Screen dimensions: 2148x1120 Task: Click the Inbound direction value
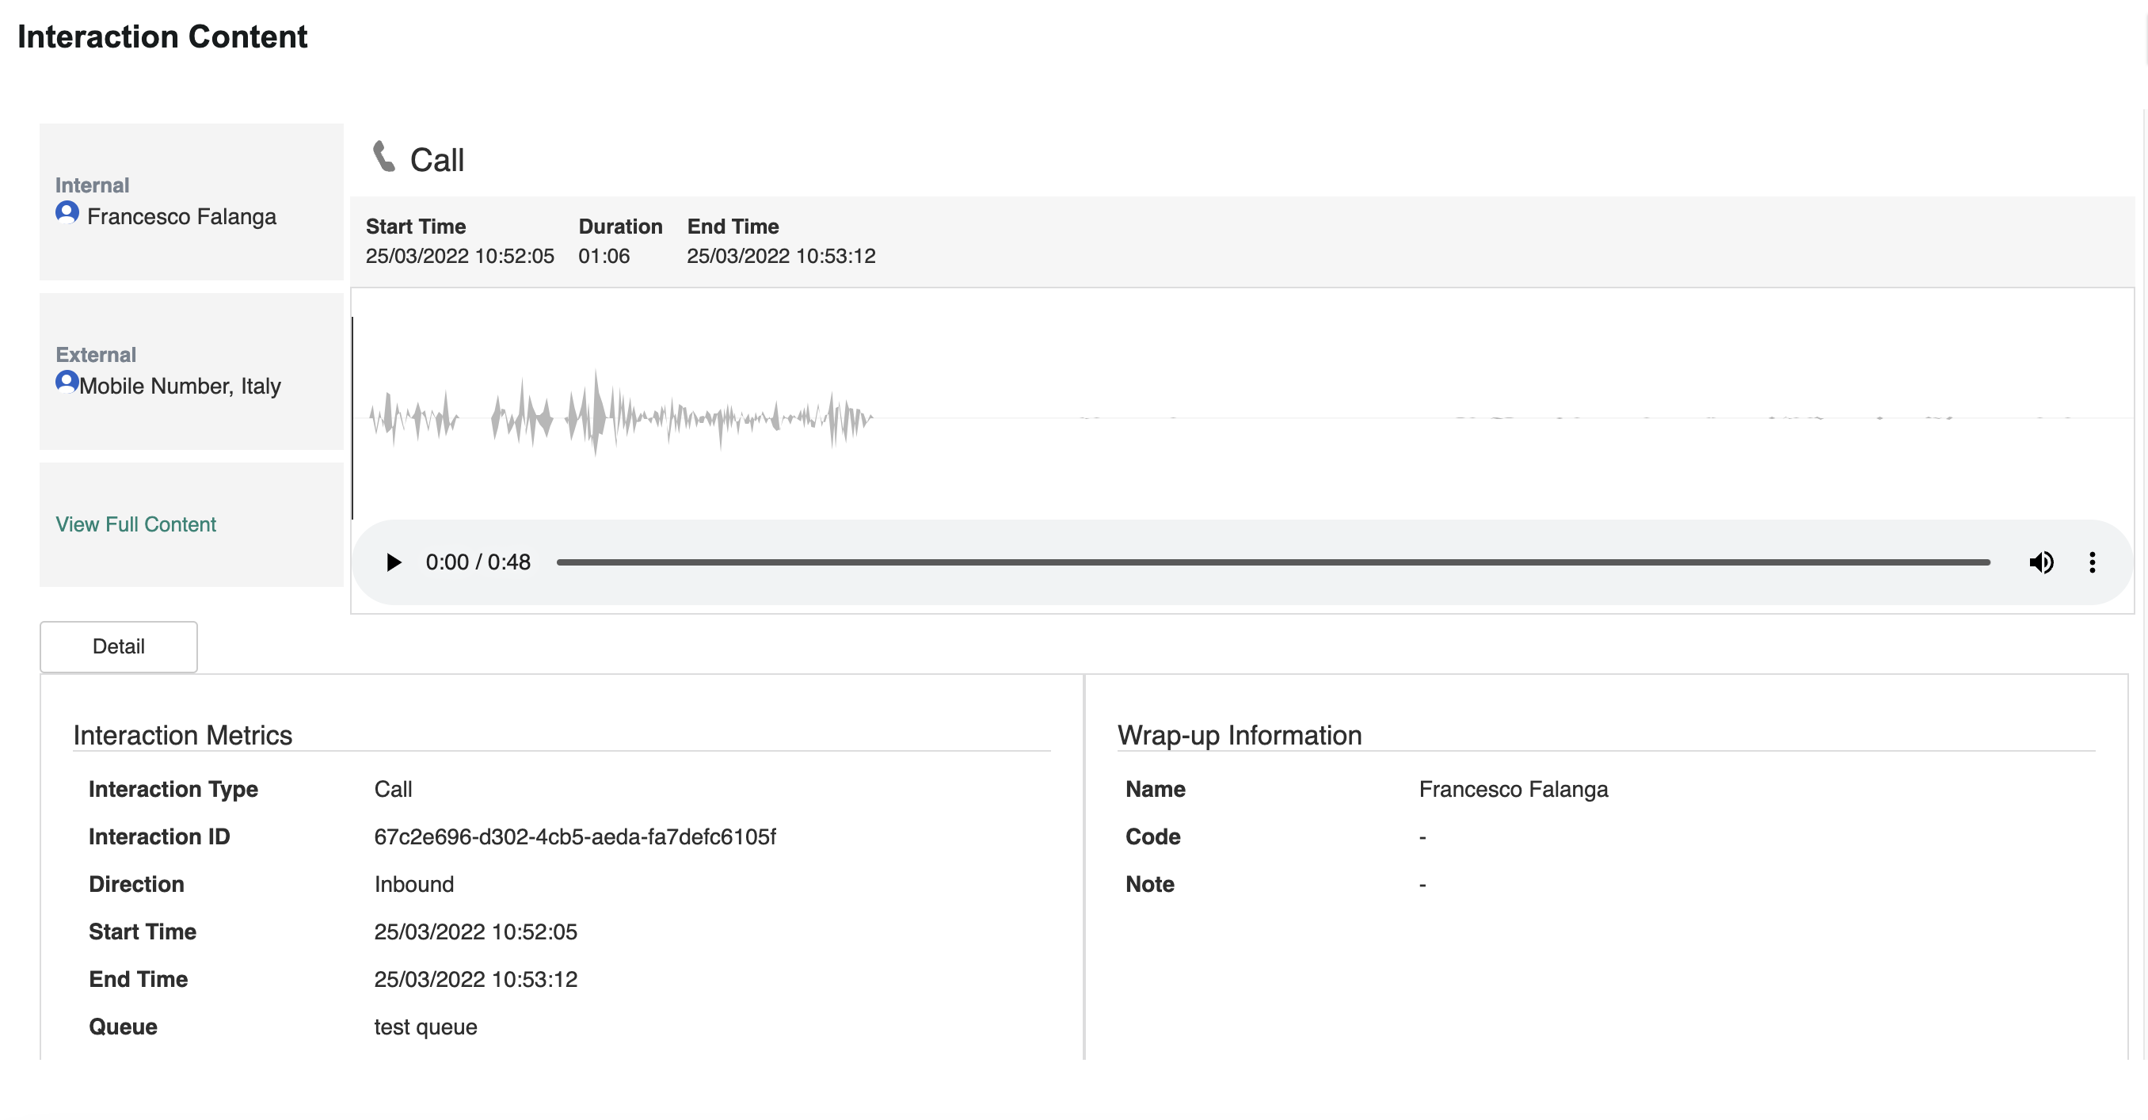tap(413, 884)
